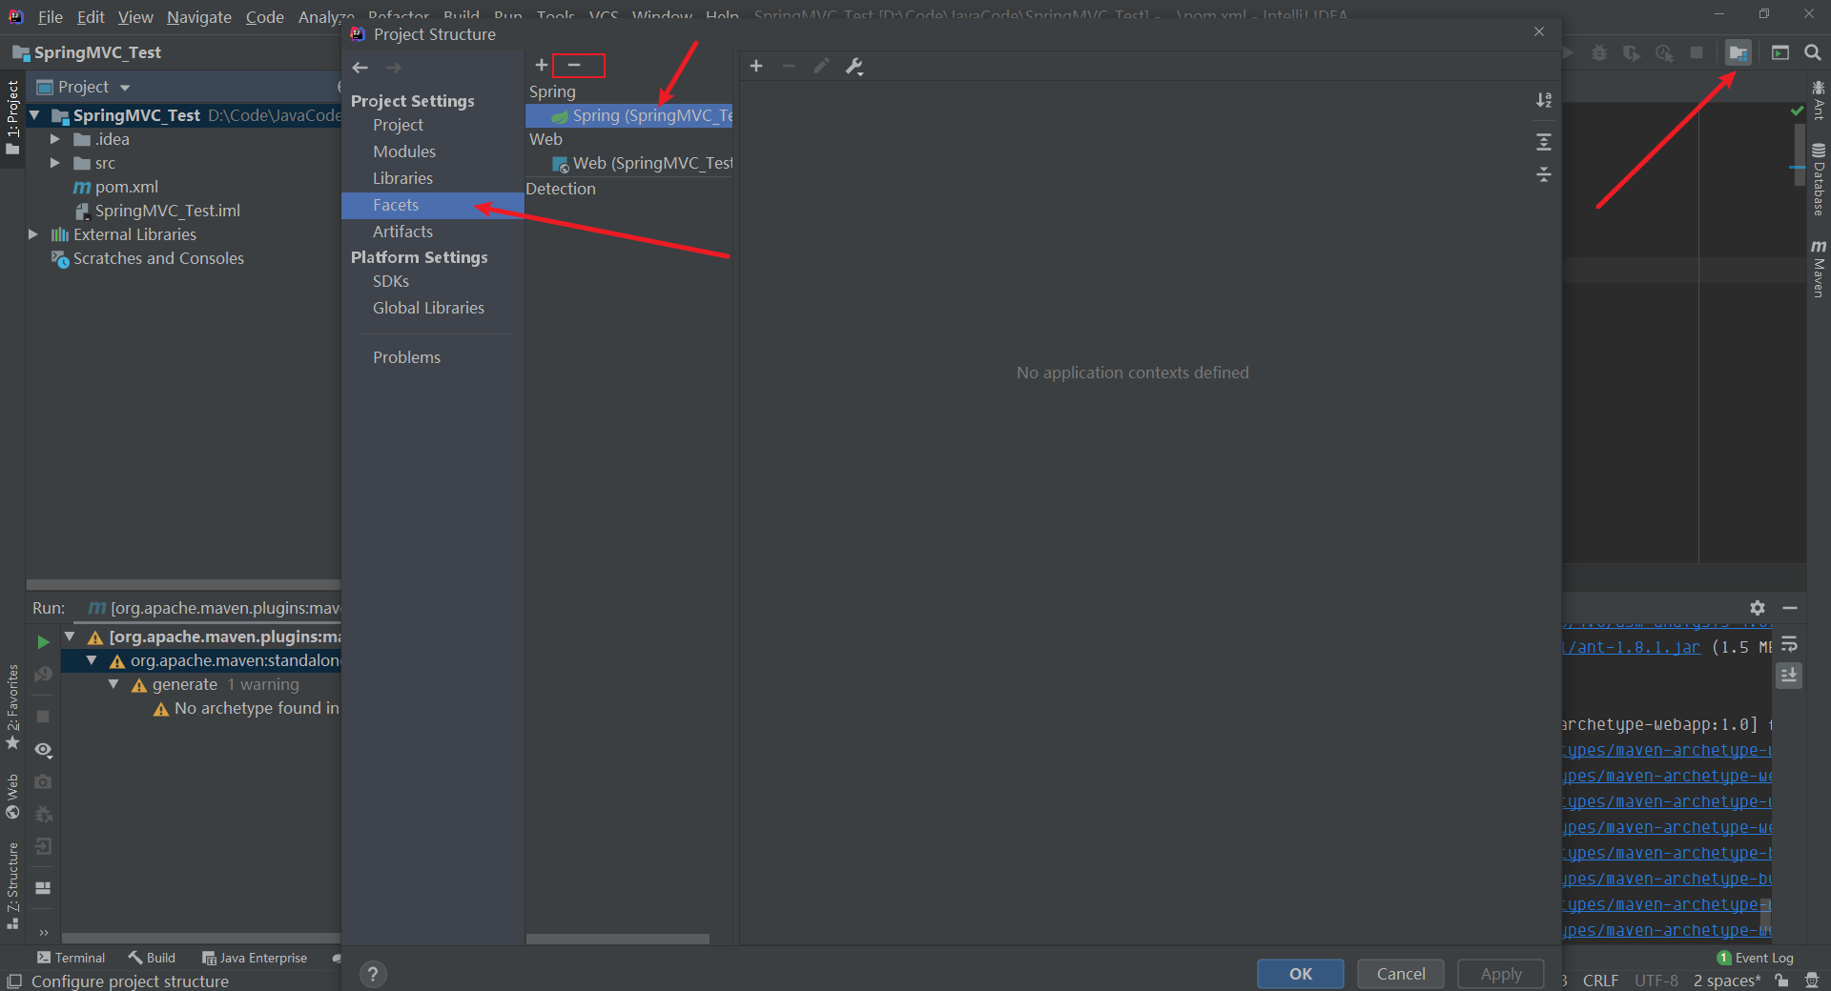Collapse the generate warning node
The height and width of the screenshot is (991, 1831).
[113, 684]
